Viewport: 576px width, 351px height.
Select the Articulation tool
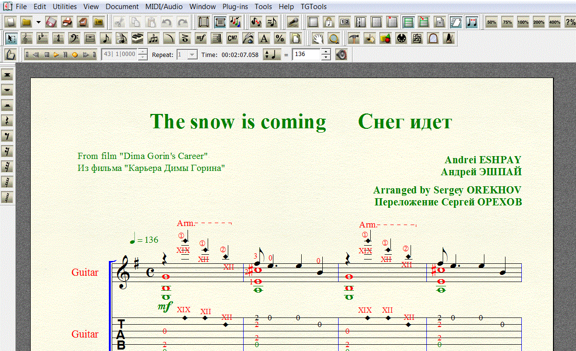(x=185, y=38)
